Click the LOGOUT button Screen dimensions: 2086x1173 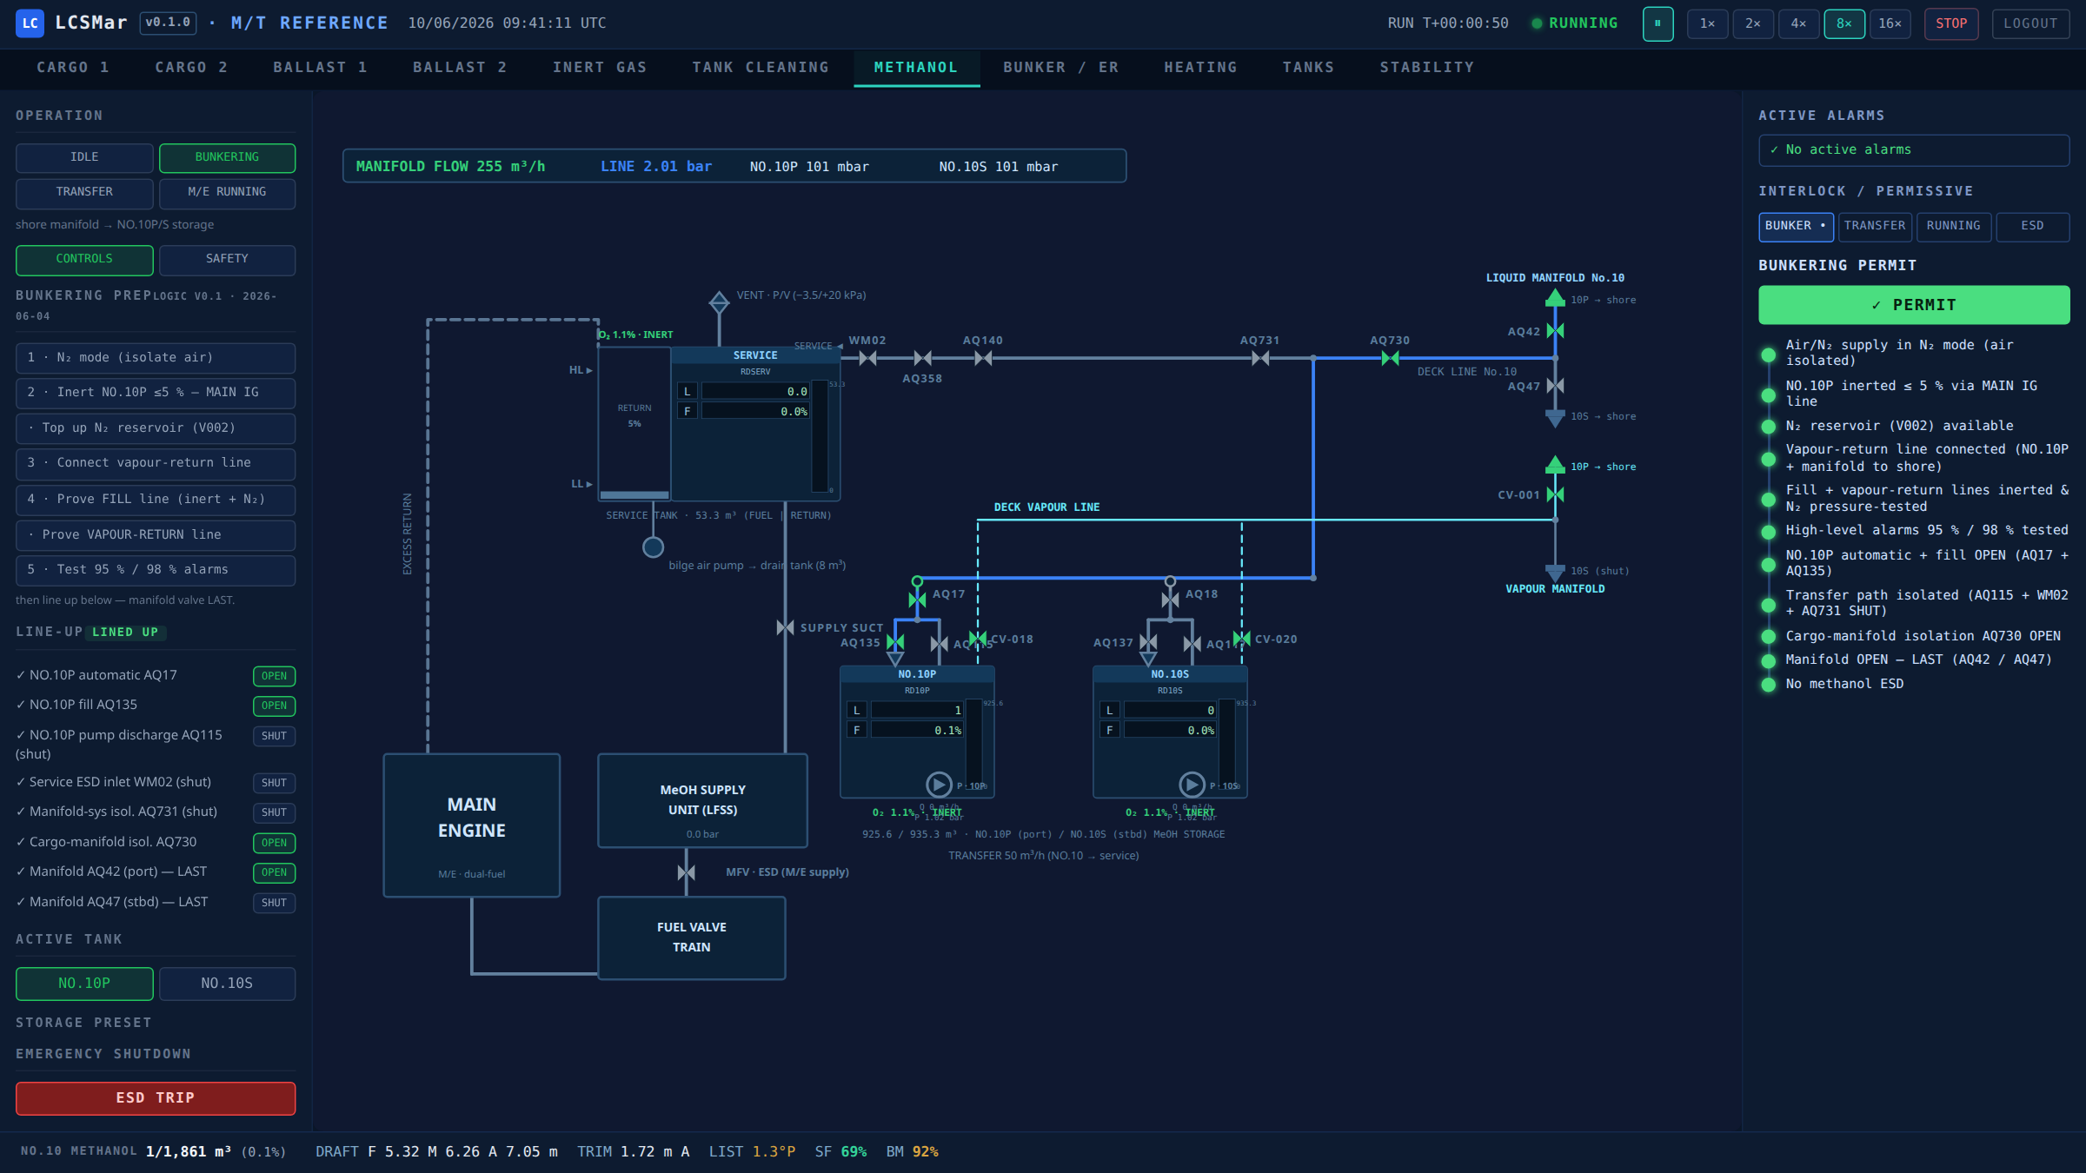[x=2030, y=23]
